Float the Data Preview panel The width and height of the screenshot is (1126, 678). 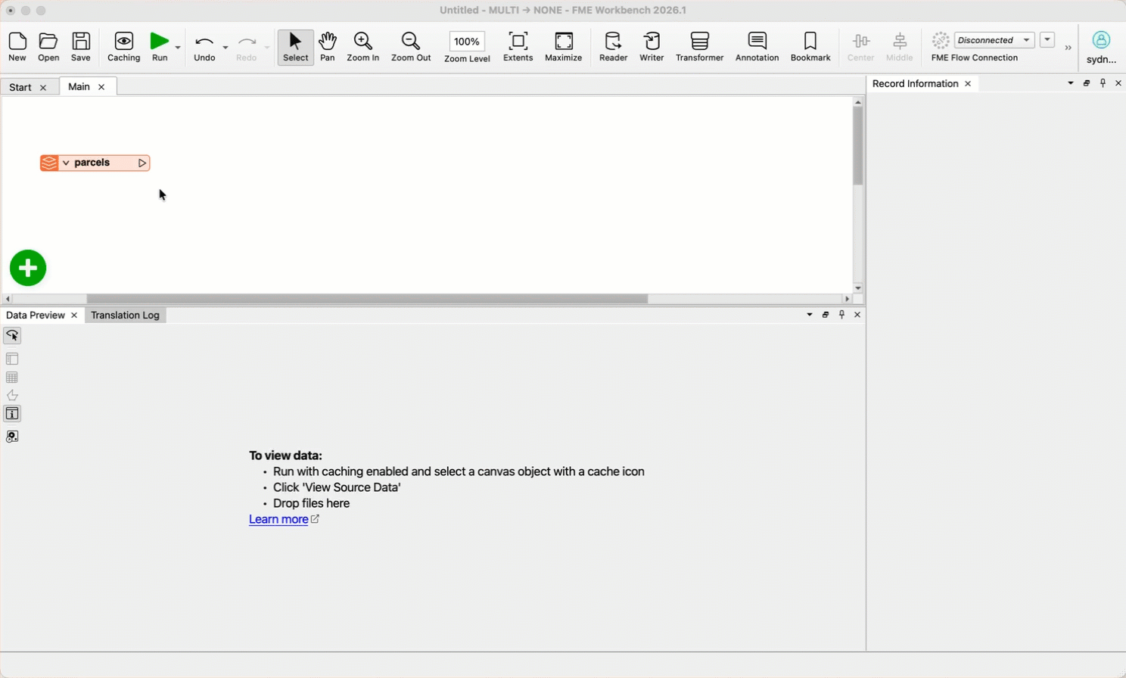click(826, 315)
